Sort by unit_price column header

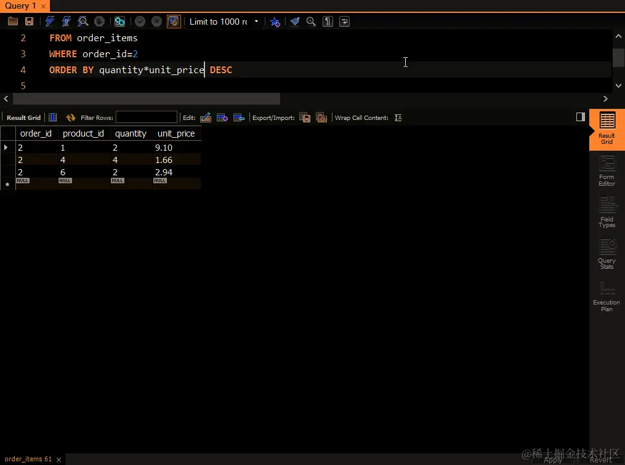177,133
